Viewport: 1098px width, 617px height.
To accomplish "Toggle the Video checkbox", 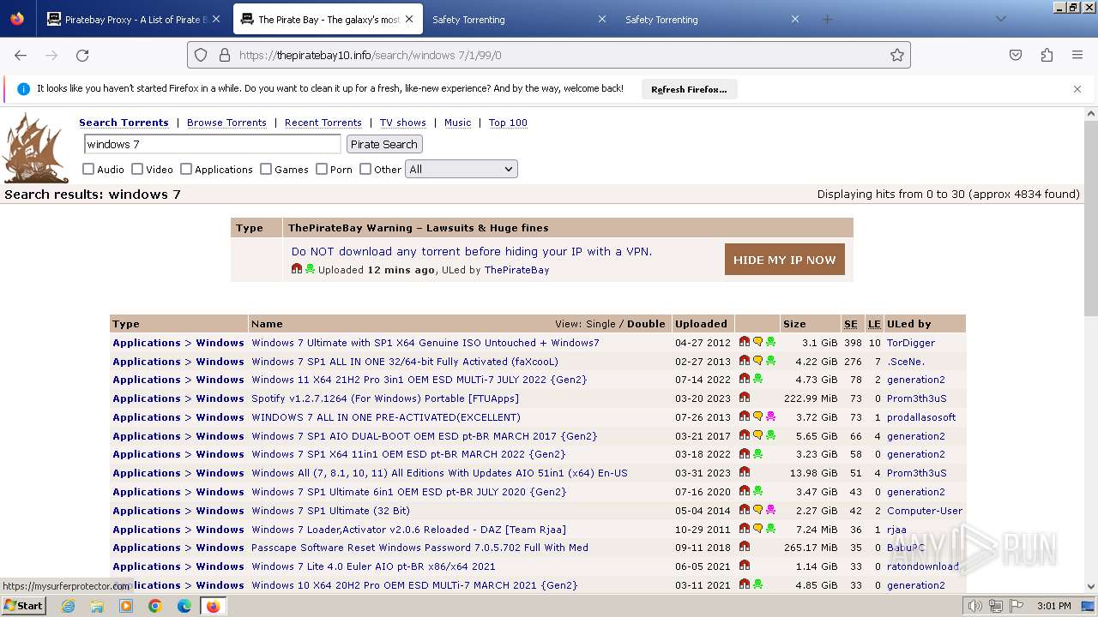I will [137, 169].
